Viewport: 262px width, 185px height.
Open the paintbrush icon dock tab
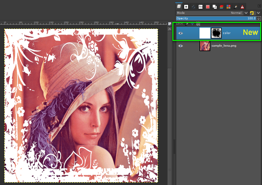coord(236,7)
